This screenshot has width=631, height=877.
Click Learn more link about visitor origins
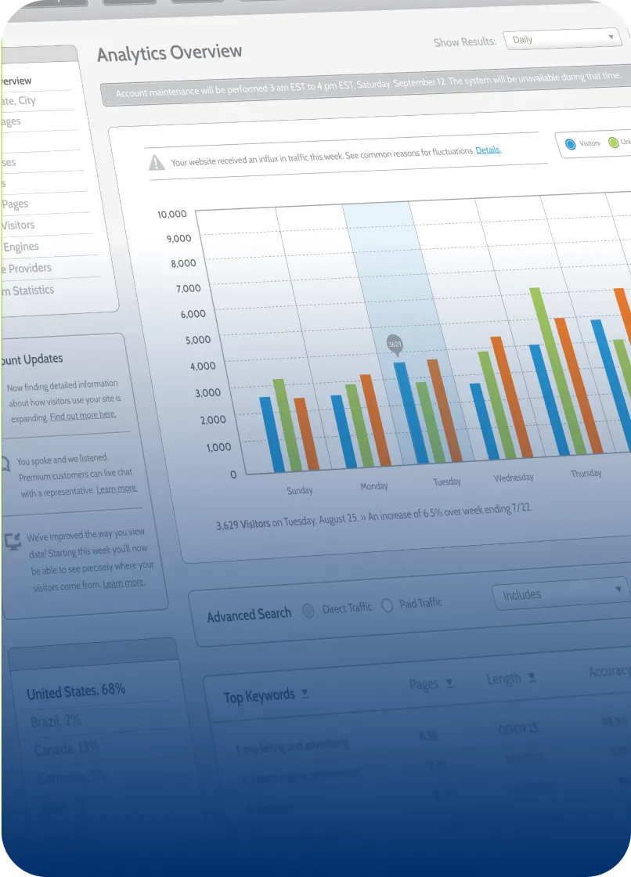[x=124, y=583]
